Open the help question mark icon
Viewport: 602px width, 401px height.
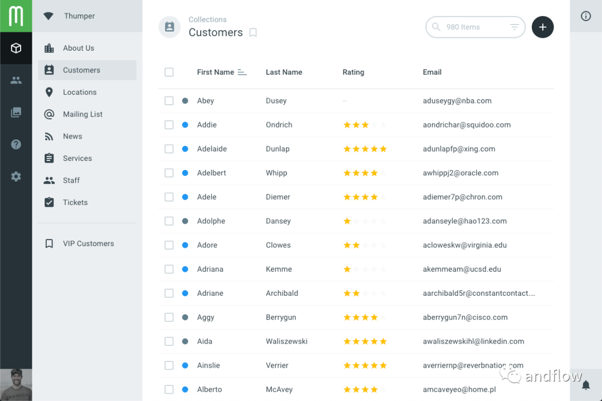16,144
